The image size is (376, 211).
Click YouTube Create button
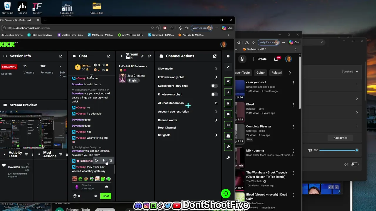pyautogui.click(x=259, y=59)
